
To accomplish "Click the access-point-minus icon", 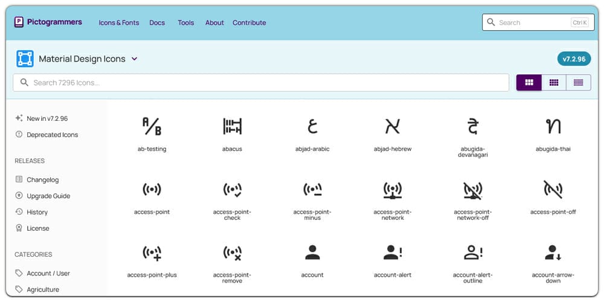I will (x=312, y=190).
